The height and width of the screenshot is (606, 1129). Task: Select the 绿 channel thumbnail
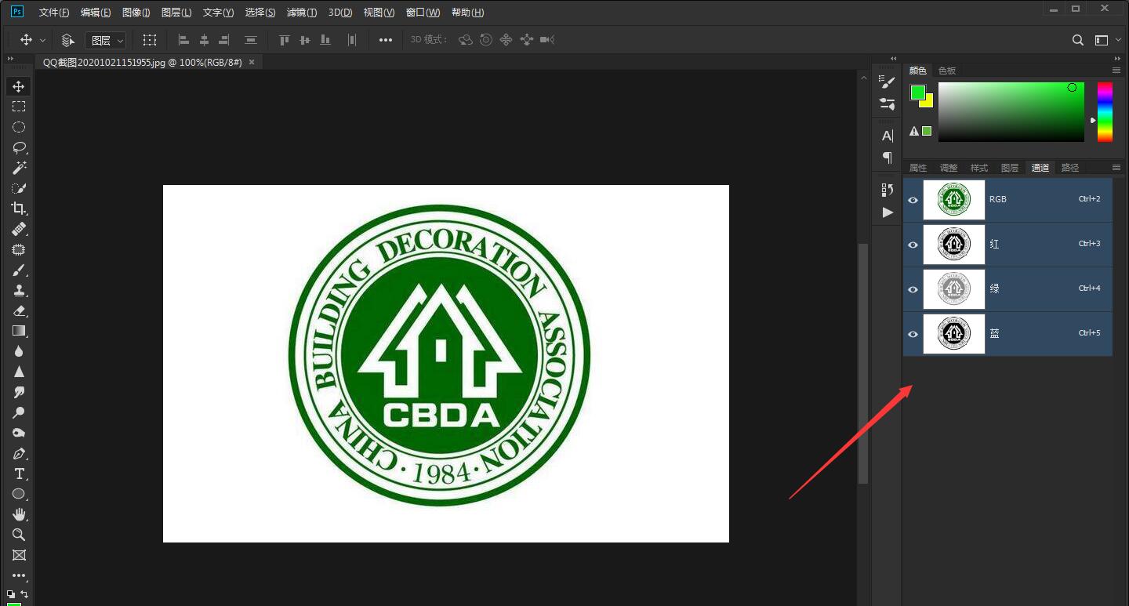point(953,289)
